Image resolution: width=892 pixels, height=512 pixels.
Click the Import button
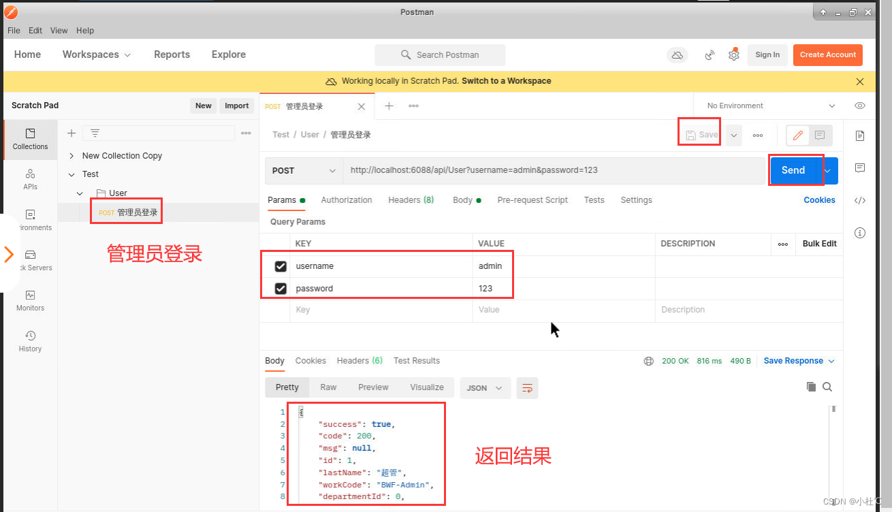(x=237, y=106)
